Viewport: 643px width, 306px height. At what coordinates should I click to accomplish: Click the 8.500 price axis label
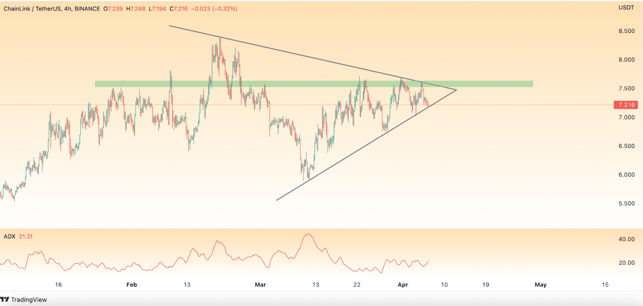coord(627,31)
